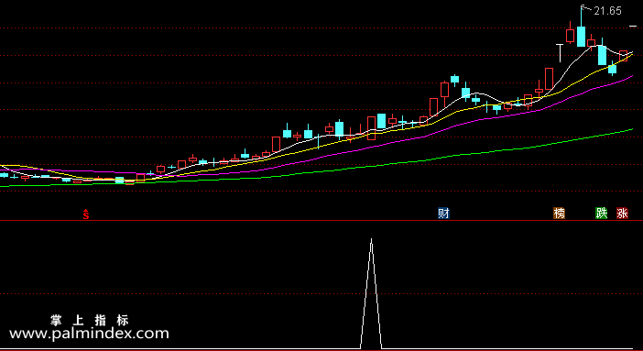Viewport: 643px width, 351px height.
Task: Click the red 涨 rise marker icon
Action: tap(623, 214)
